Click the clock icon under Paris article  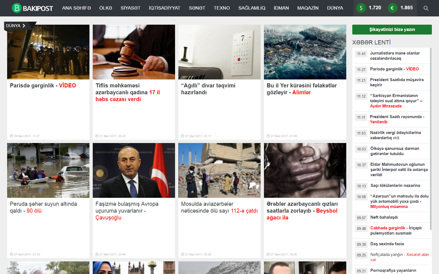click(12, 136)
